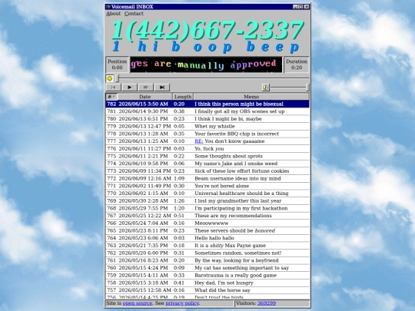Click the Voicemail INBOX title bar icon
The width and height of the screenshot is (415, 311).
click(x=108, y=7)
